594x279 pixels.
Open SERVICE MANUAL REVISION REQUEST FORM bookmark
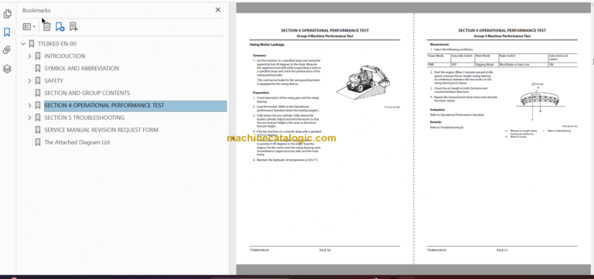click(101, 130)
